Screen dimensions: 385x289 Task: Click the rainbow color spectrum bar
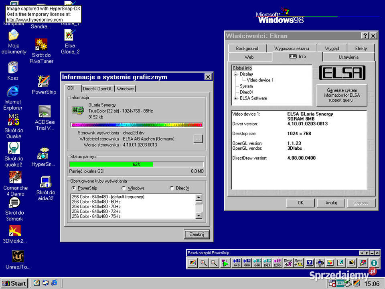(136, 125)
